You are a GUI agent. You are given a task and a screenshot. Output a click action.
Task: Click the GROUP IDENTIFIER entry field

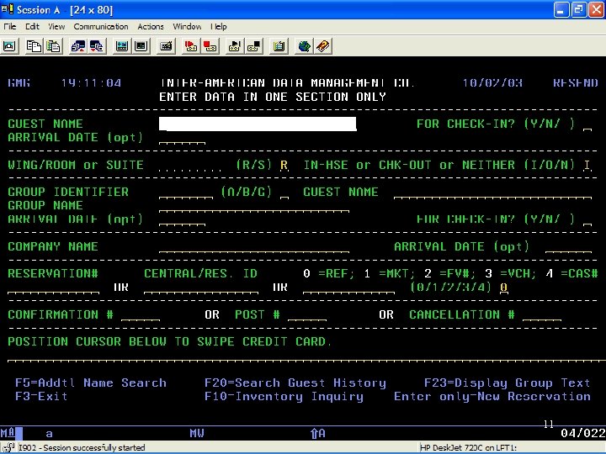(186, 193)
